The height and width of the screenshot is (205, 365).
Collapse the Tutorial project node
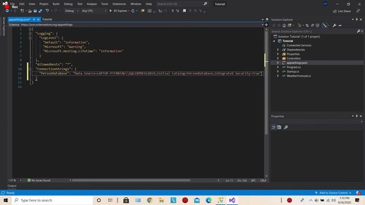pyautogui.click(x=274, y=41)
